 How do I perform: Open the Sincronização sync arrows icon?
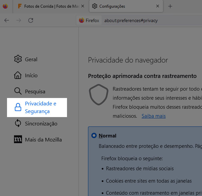tap(18, 123)
